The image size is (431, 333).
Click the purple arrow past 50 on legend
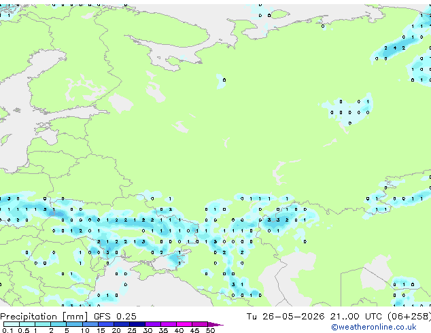tap(215, 324)
